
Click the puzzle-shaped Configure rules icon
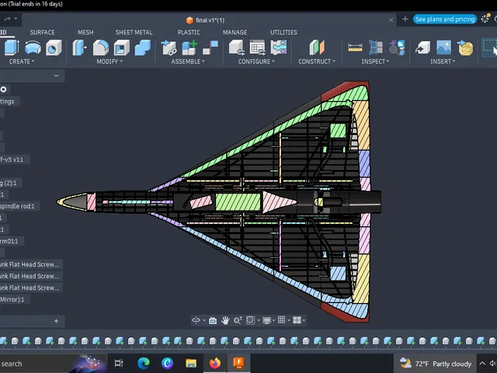pos(279,48)
